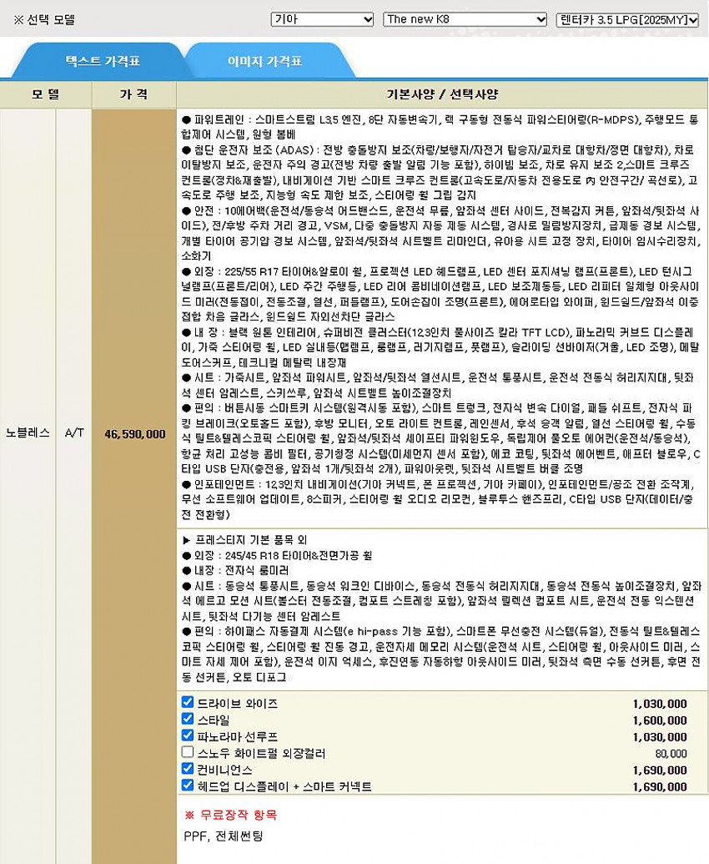The width and height of the screenshot is (709, 864).
Task: Uncheck the 드라이브 와이즈 option checkbox
Action: (188, 703)
